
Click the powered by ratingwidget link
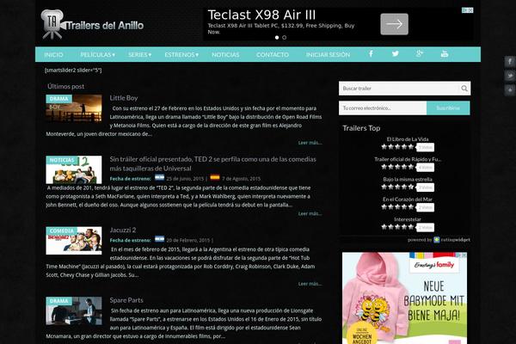(439, 240)
